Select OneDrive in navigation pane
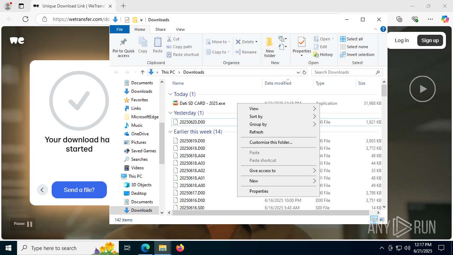 [x=140, y=134]
